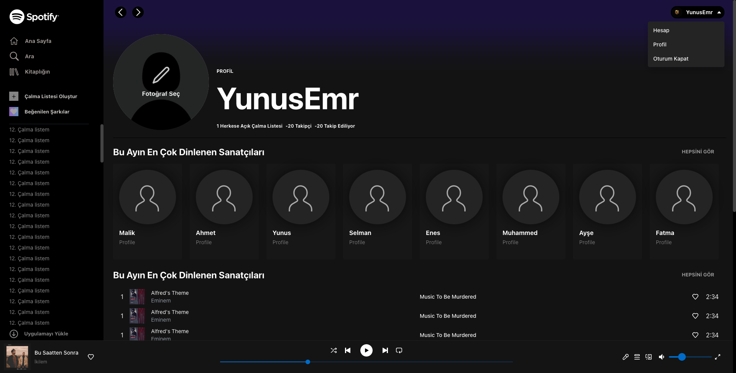Toggle repeat mode
The height and width of the screenshot is (373, 736).
point(399,350)
